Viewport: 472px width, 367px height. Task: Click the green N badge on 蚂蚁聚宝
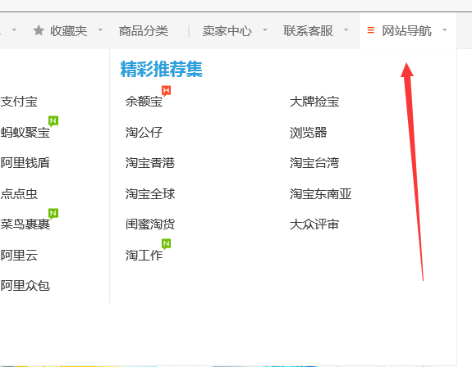[53, 121]
